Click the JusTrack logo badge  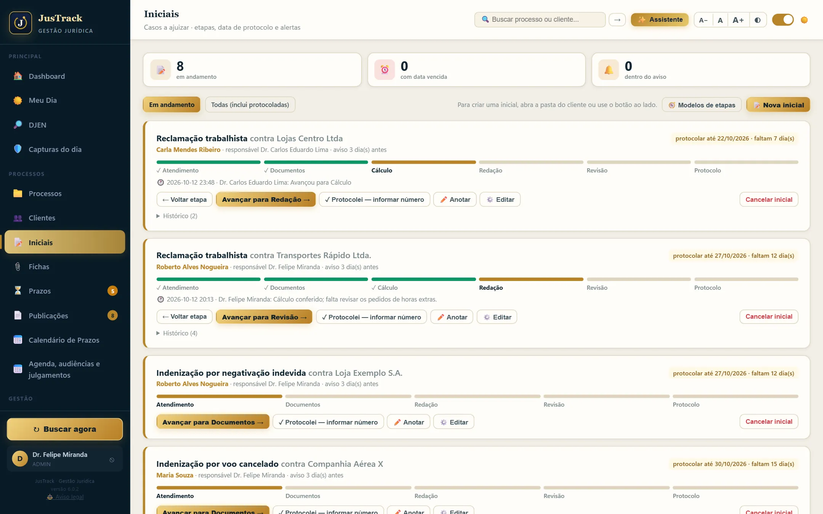(21, 23)
